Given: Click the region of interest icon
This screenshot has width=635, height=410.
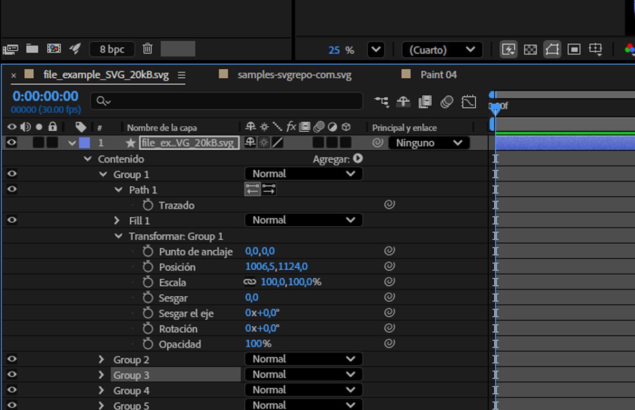Looking at the screenshot, I should (x=574, y=50).
